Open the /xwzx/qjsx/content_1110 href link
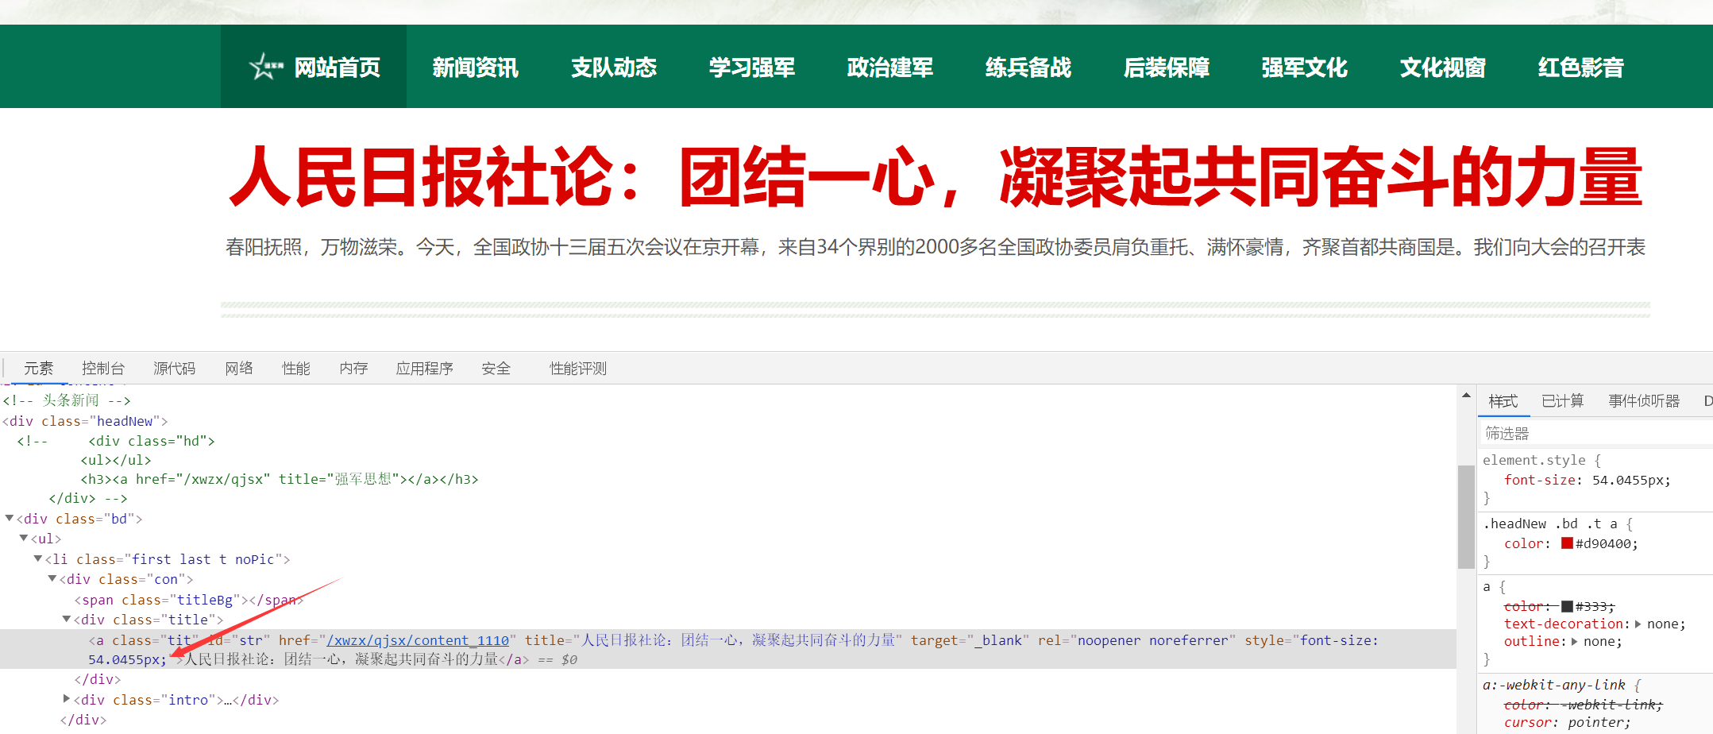This screenshot has height=734, width=1713. [417, 639]
